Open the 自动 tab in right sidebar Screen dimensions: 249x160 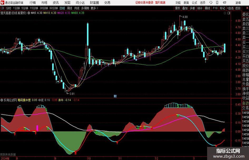pyautogui.click(x=246, y=103)
